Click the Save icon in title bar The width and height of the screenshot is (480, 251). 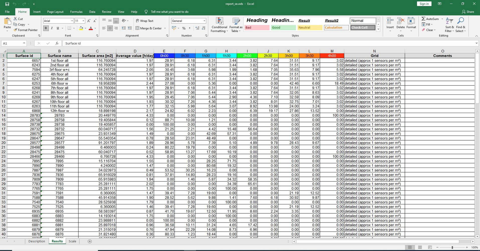[7, 4]
